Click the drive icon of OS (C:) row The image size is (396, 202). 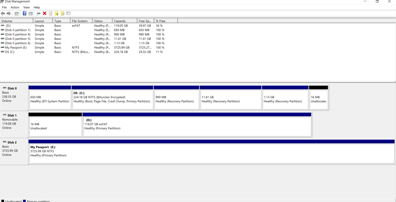2,52
